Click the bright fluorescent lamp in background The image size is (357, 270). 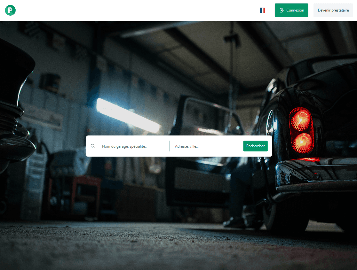click(x=128, y=115)
